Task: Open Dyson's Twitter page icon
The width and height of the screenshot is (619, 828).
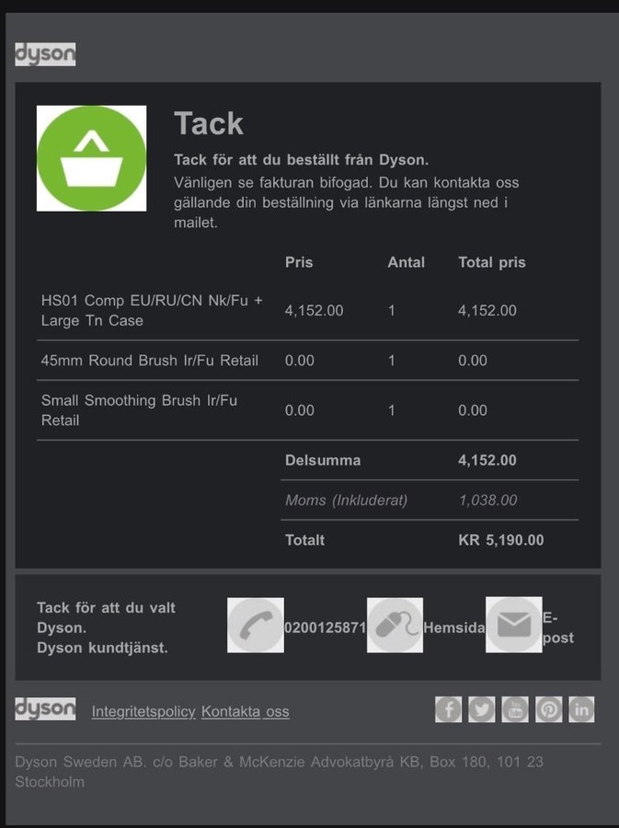Action: click(481, 709)
